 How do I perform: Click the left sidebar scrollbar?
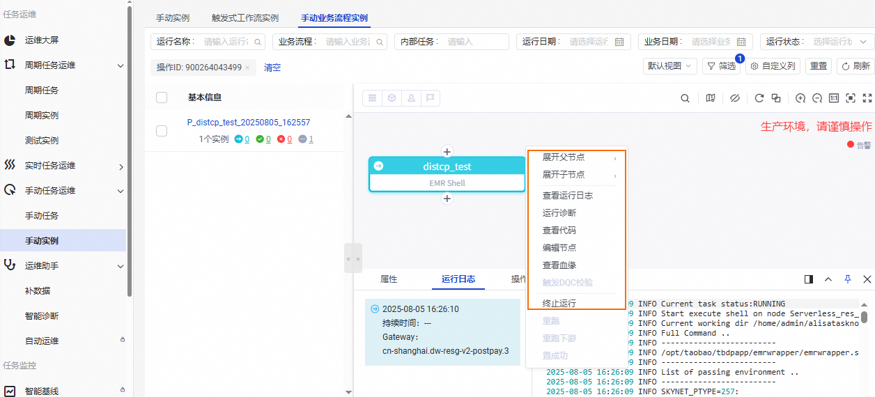[130, 150]
